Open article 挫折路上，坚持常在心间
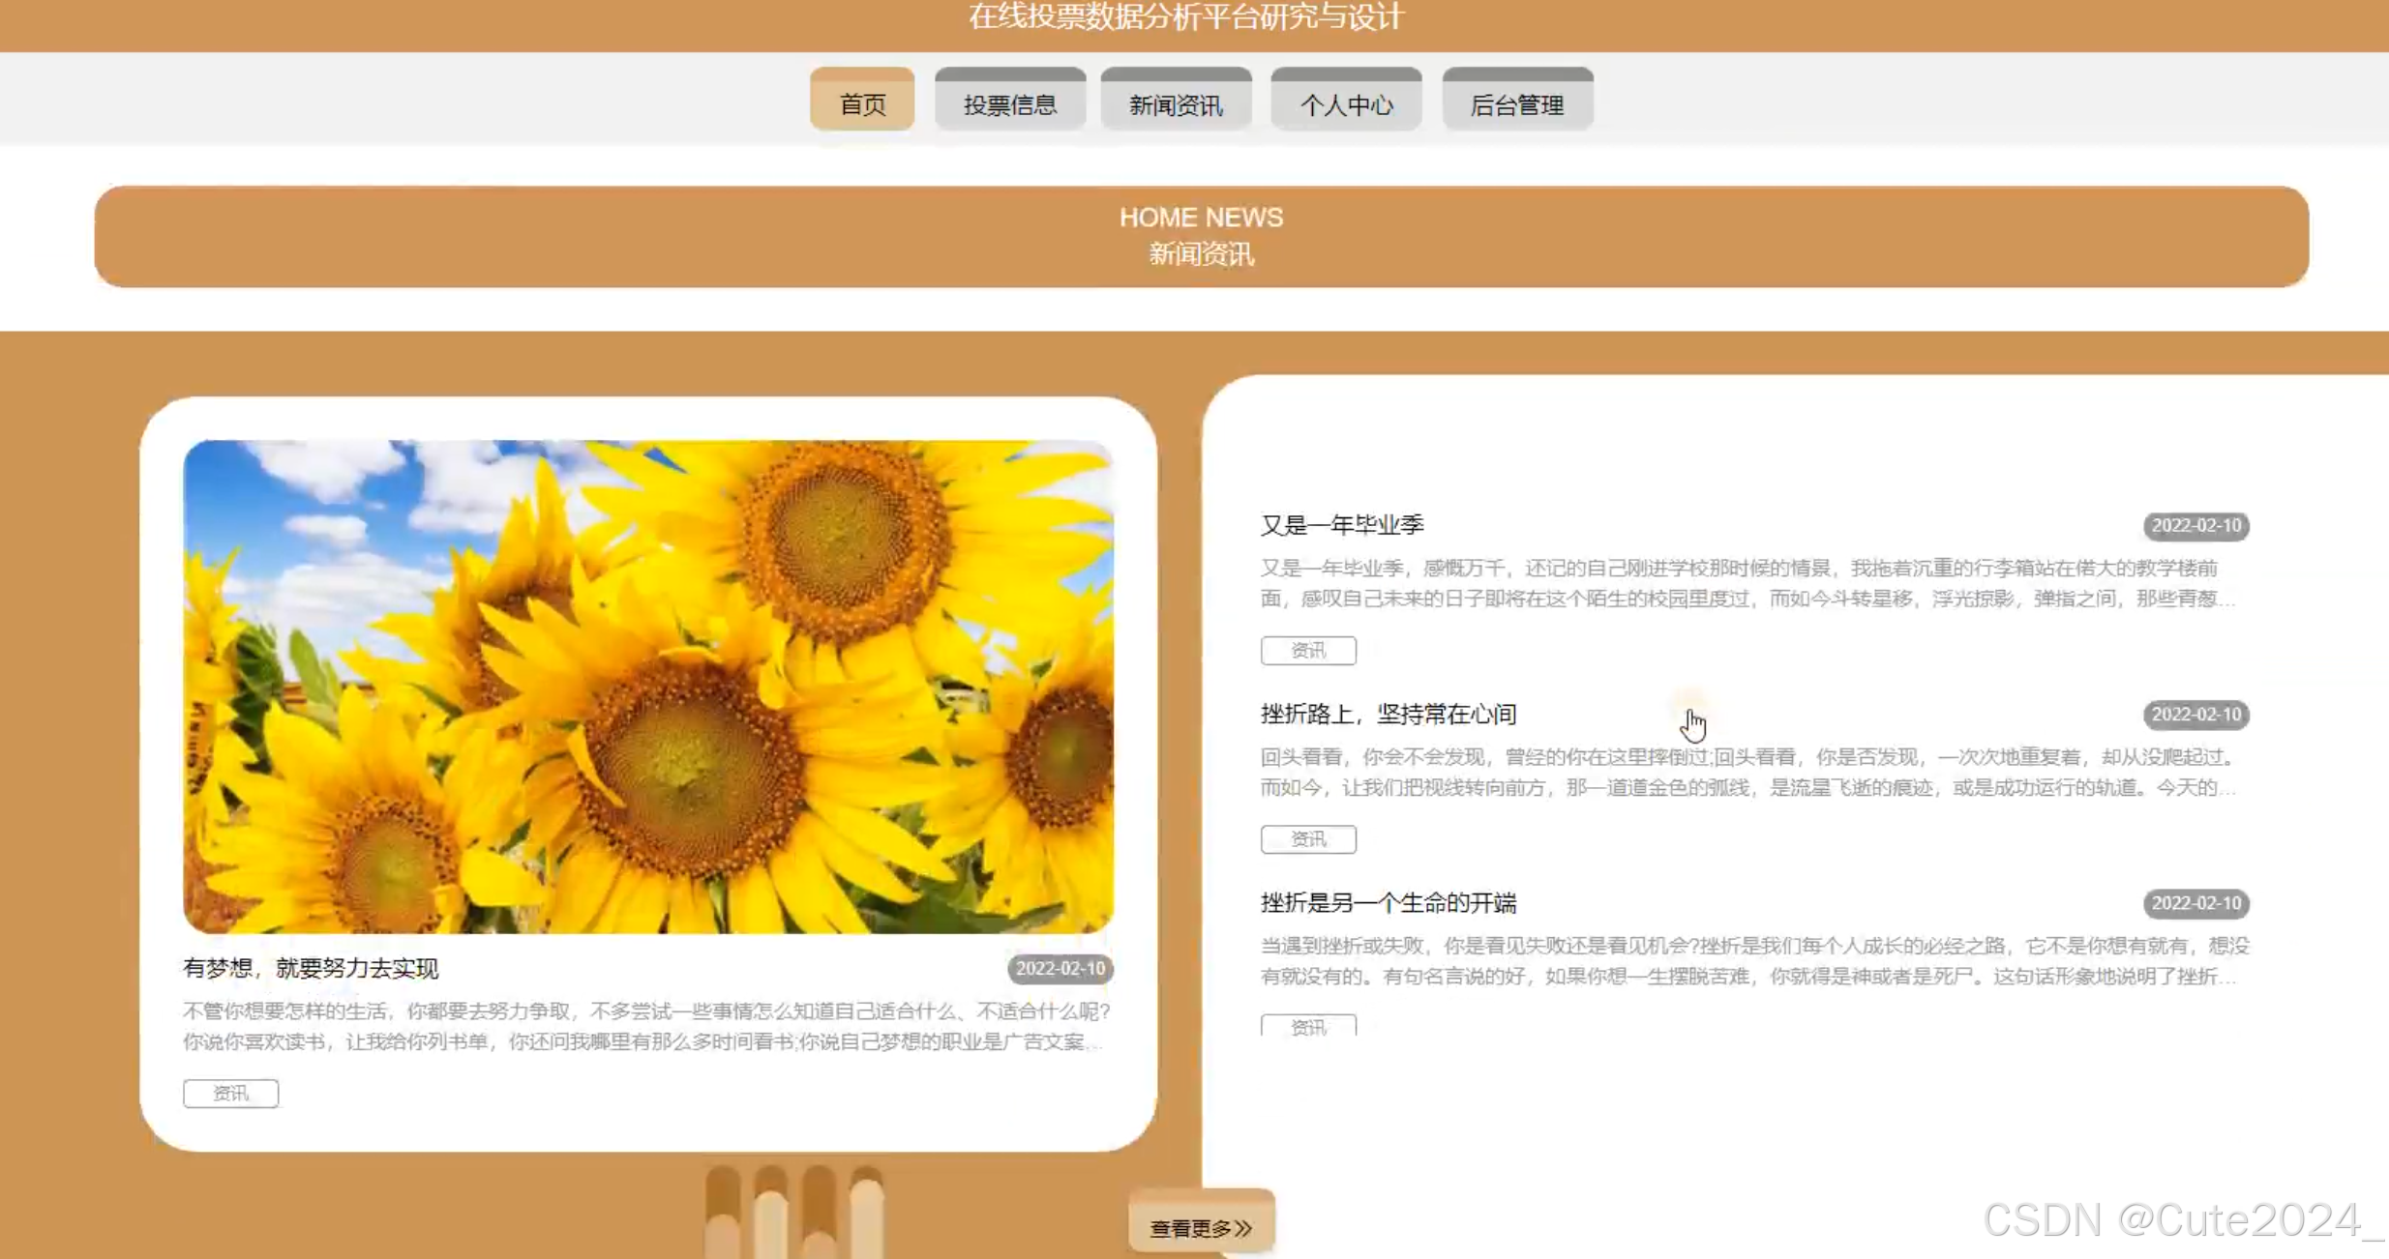Image resolution: width=2389 pixels, height=1259 pixels. point(1388,714)
